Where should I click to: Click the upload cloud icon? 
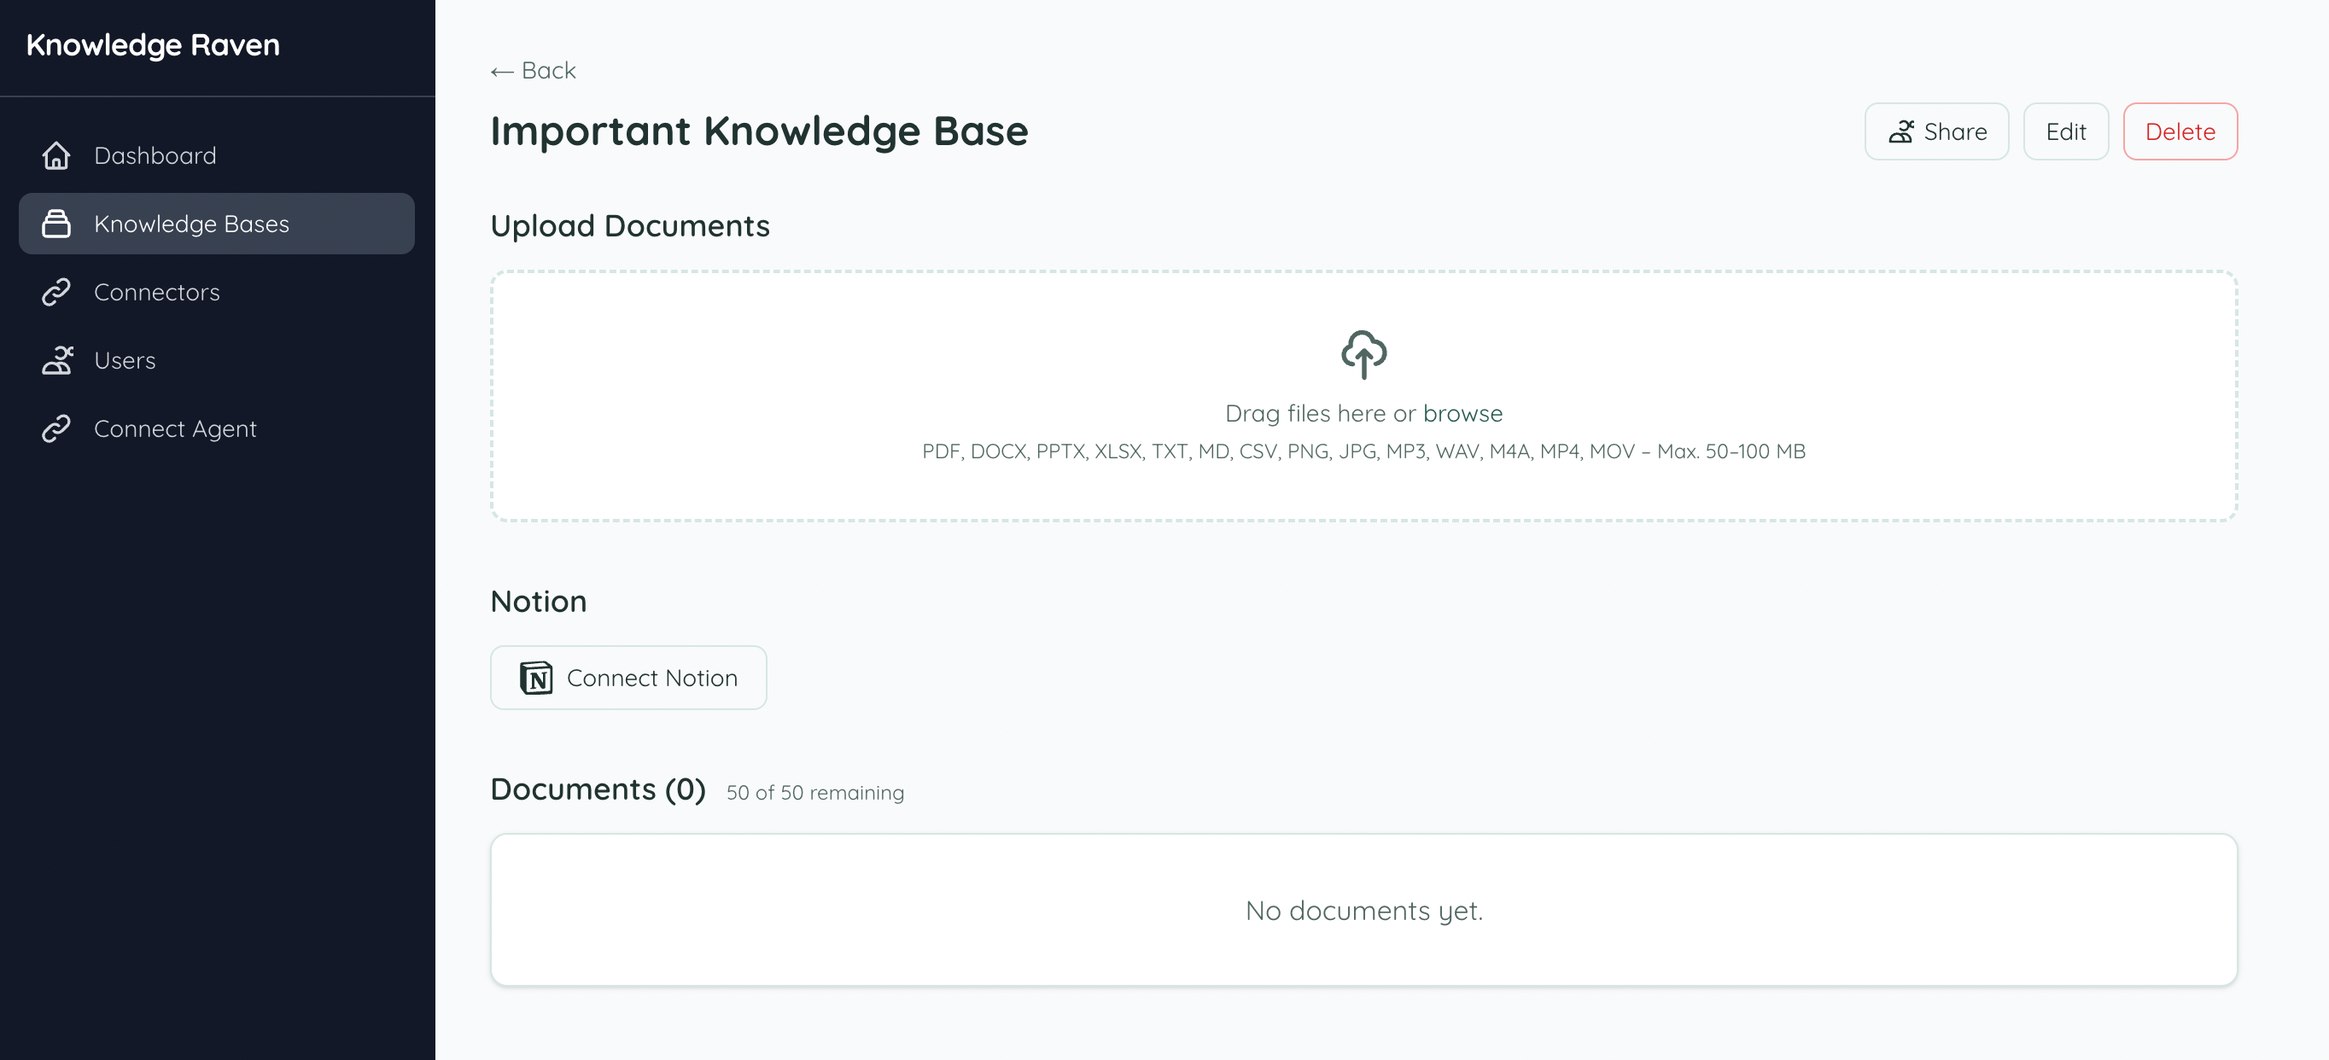pos(1363,355)
